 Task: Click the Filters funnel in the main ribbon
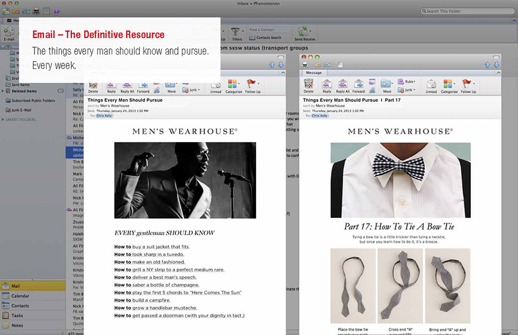pos(237,34)
